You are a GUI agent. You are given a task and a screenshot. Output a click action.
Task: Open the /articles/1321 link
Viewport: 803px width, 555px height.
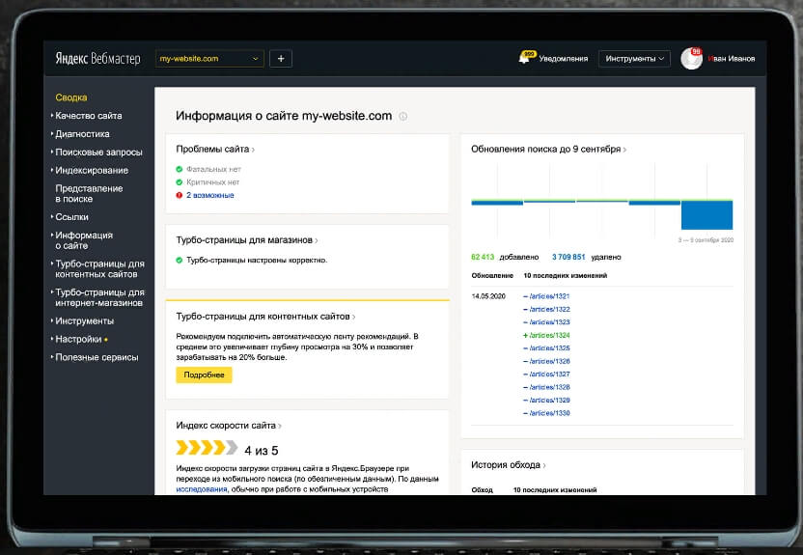coord(549,296)
